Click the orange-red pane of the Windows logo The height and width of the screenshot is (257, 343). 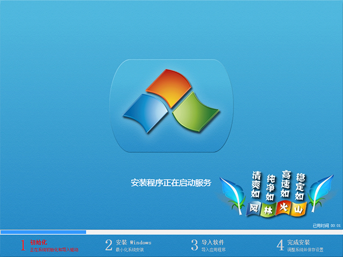169,87
